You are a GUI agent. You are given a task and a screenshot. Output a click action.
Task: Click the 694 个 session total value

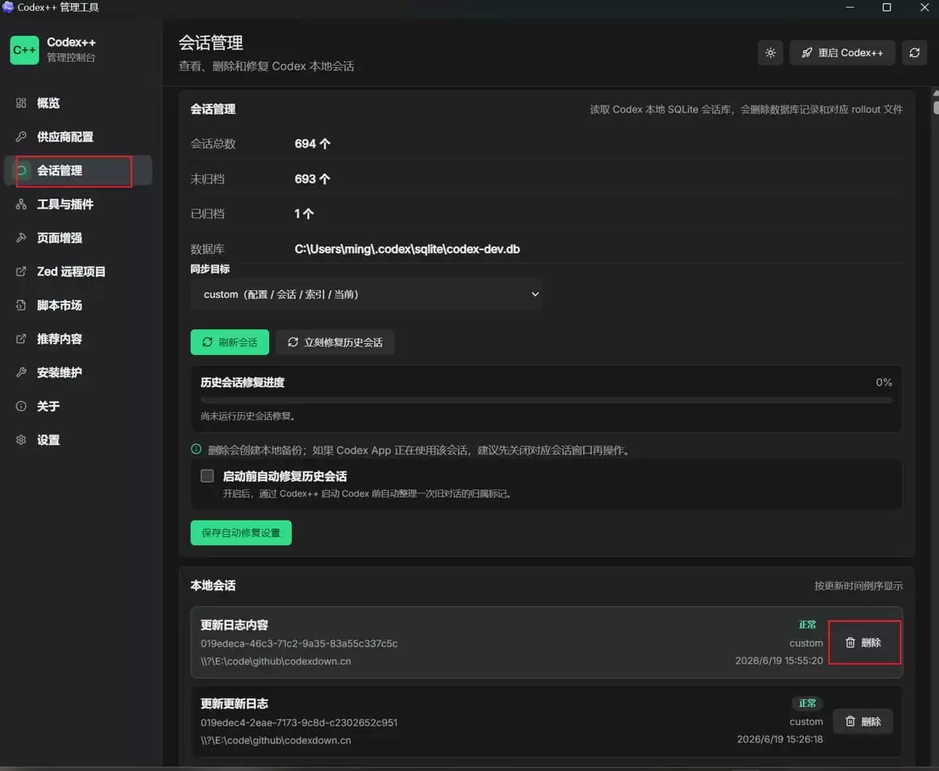[312, 144]
